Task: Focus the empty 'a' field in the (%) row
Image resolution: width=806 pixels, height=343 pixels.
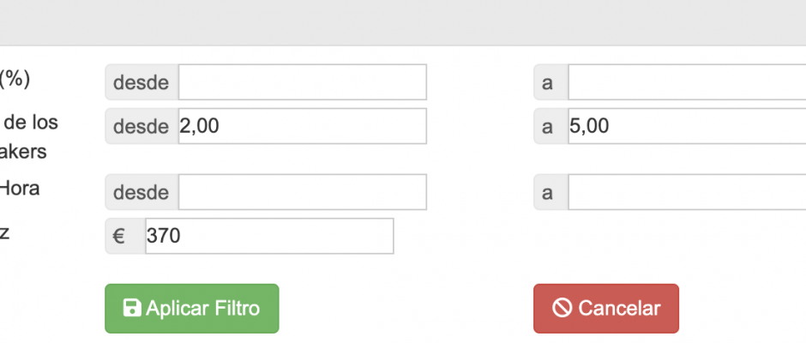Action: 687,82
